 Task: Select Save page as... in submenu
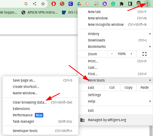pyautogui.click(x=40, y=80)
